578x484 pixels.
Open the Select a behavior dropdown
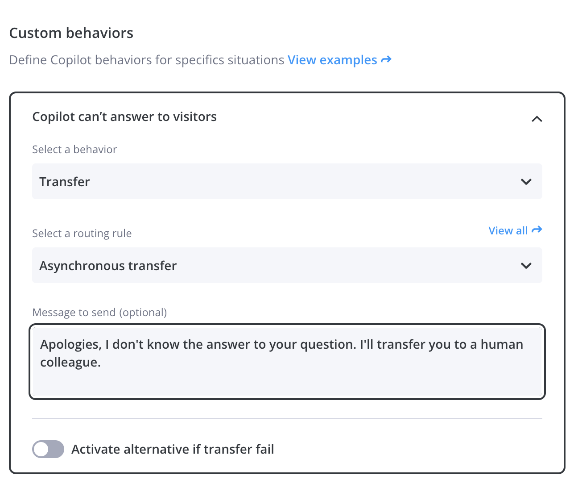tap(287, 181)
